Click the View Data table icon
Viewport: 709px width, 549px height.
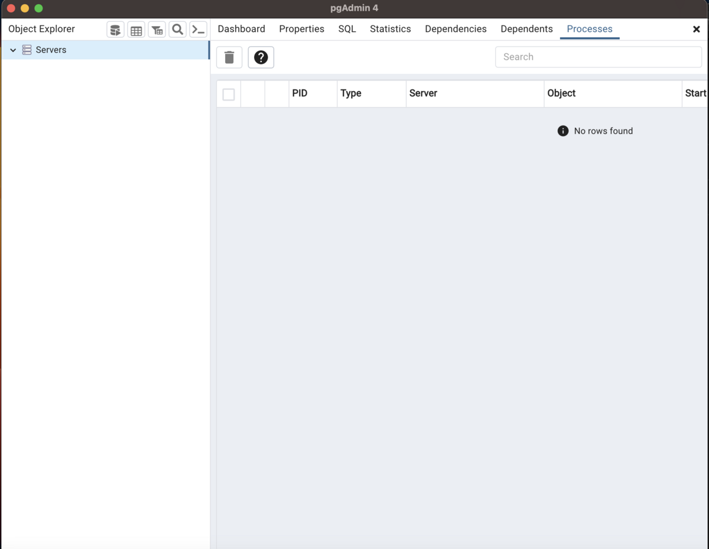[x=136, y=30]
